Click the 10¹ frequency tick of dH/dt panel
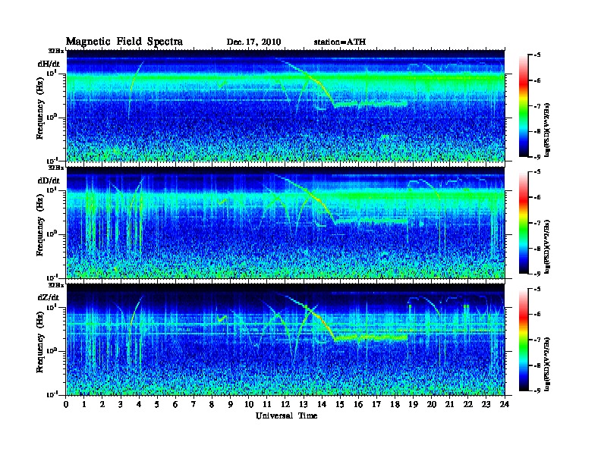Image resolution: width=601 pixels, height=464 pixels. coord(52,74)
